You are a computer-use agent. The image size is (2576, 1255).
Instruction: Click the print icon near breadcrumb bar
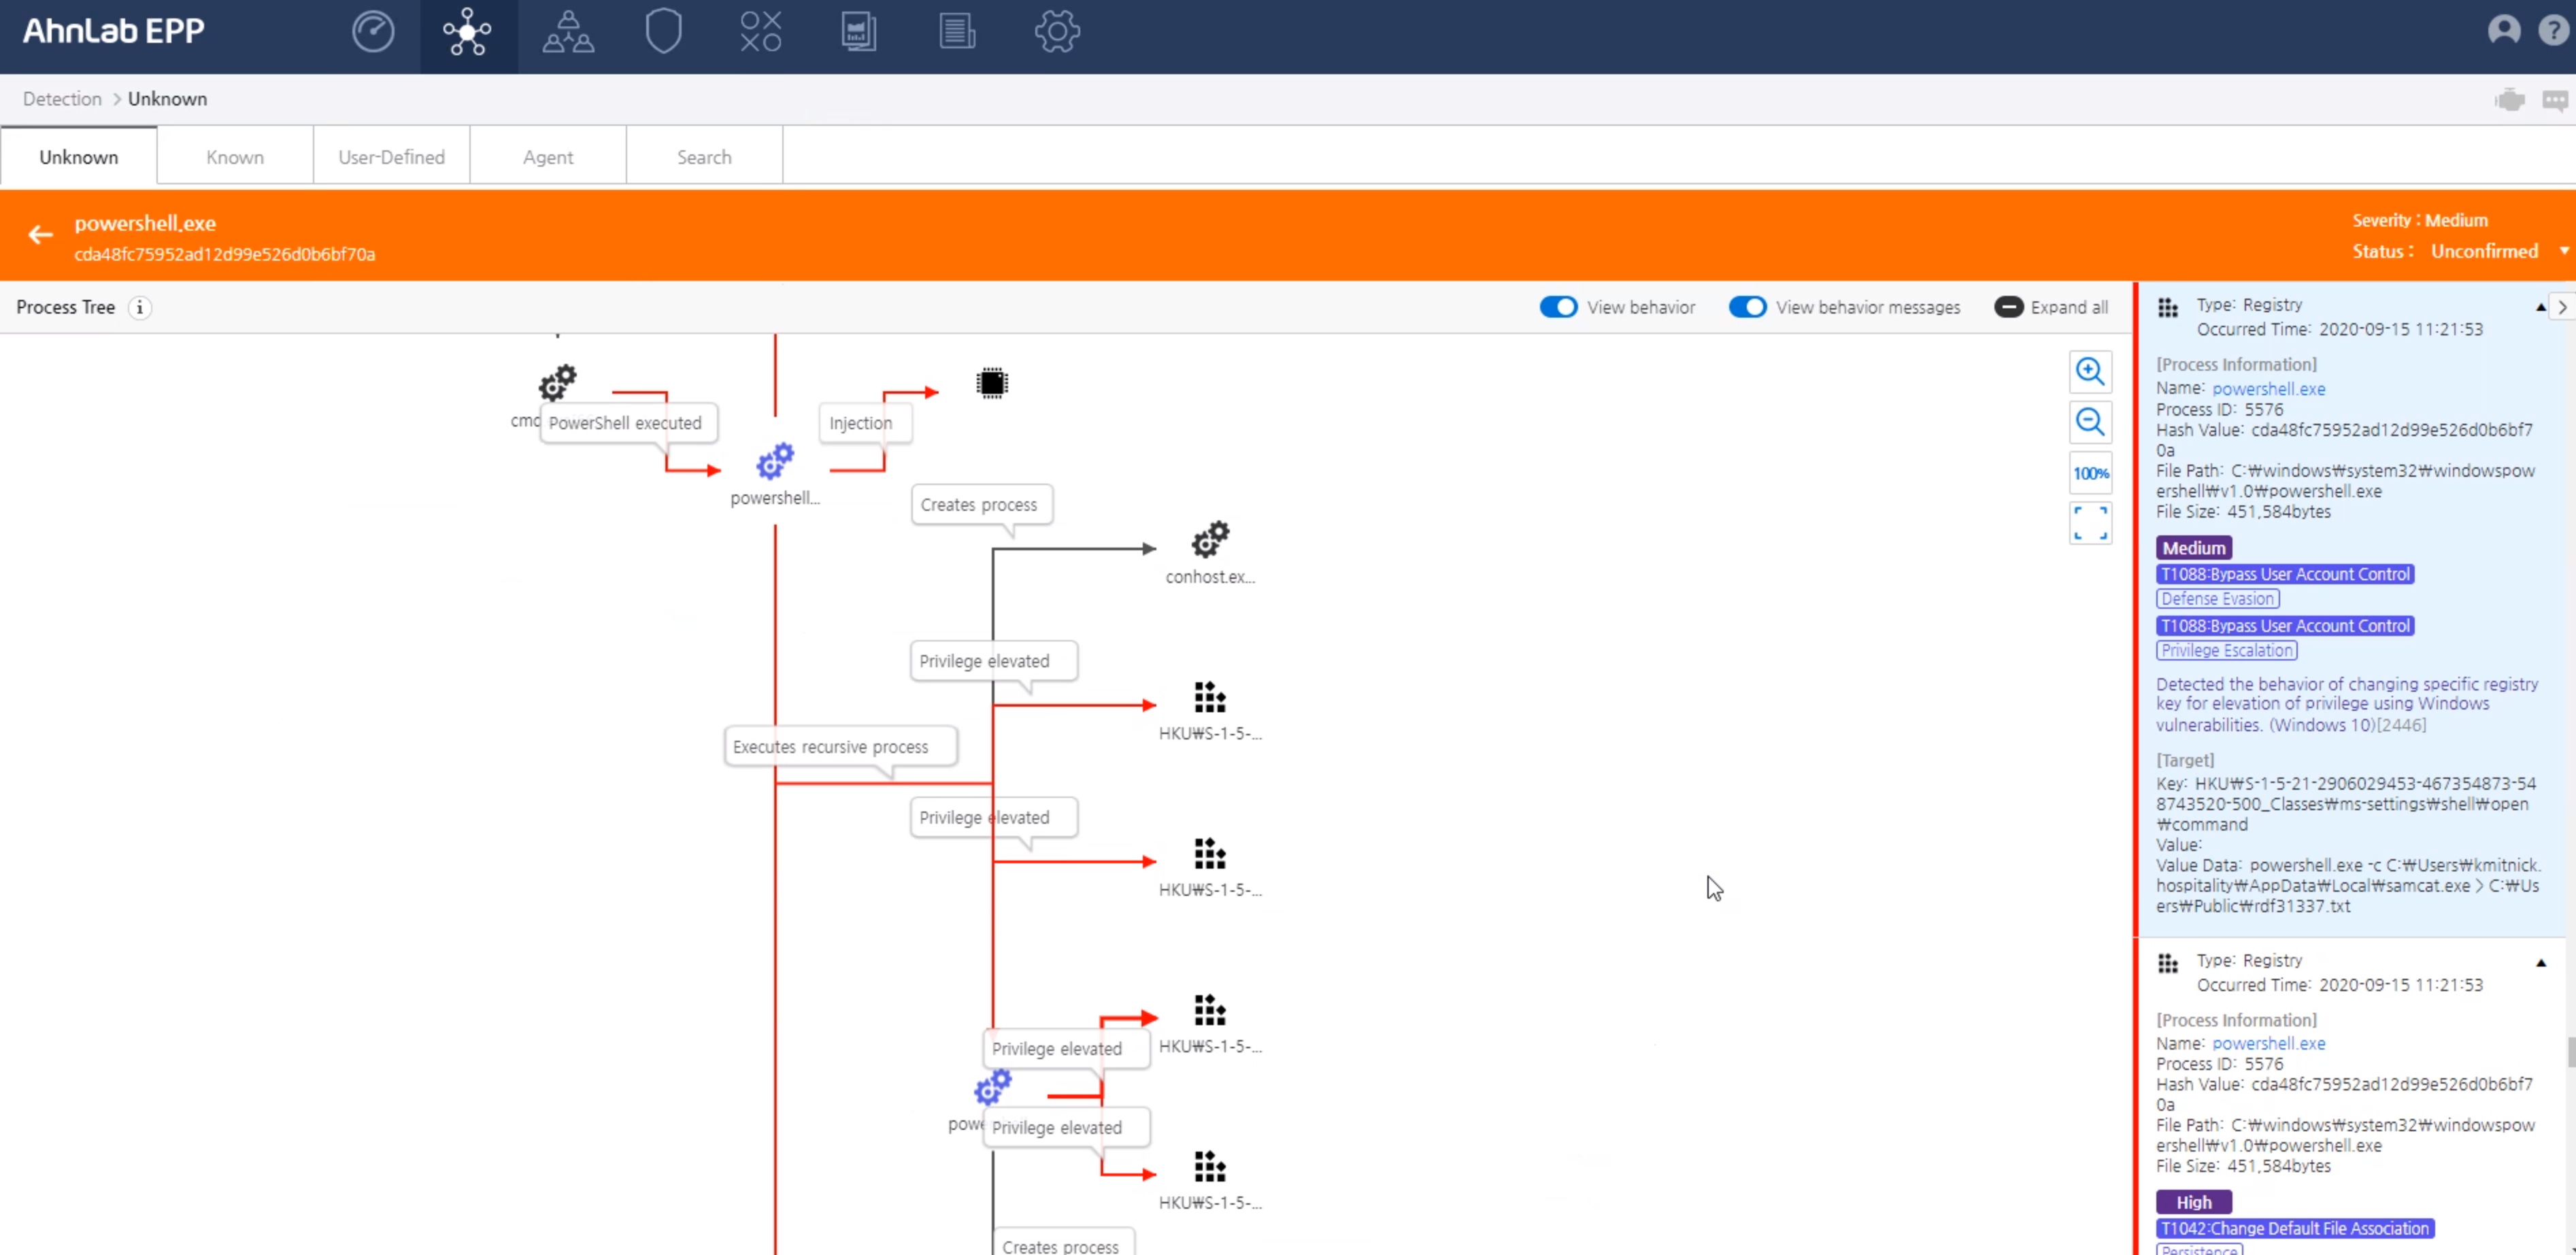[2510, 99]
